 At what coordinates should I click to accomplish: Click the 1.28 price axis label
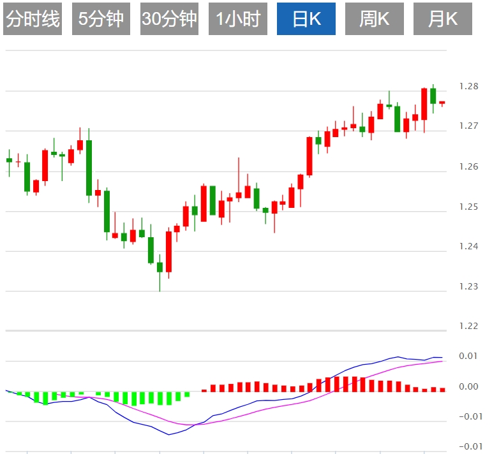pos(469,86)
